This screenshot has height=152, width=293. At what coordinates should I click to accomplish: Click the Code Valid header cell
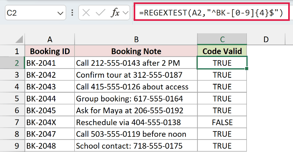[x=222, y=51]
